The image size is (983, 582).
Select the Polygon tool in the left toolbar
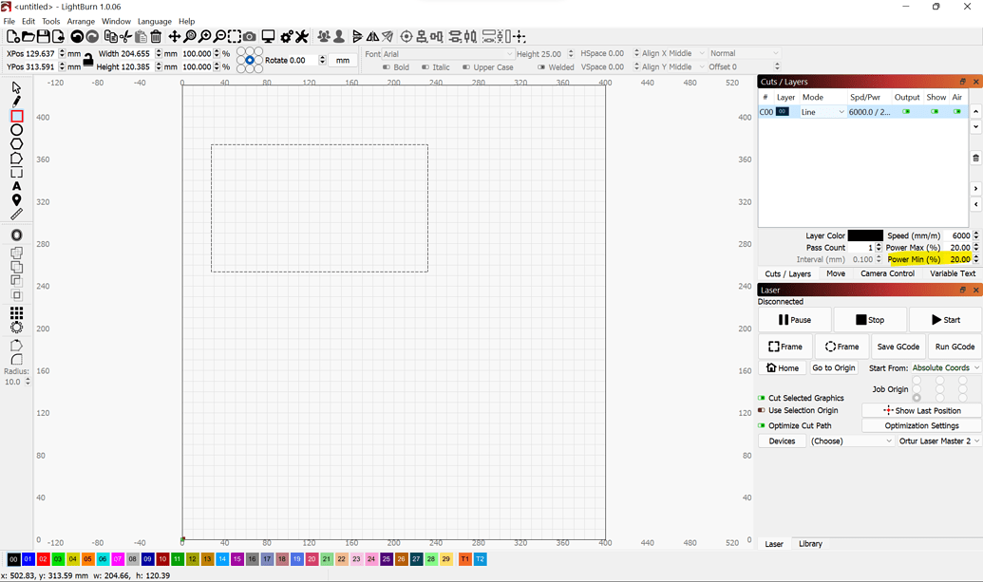[x=15, y=143]
